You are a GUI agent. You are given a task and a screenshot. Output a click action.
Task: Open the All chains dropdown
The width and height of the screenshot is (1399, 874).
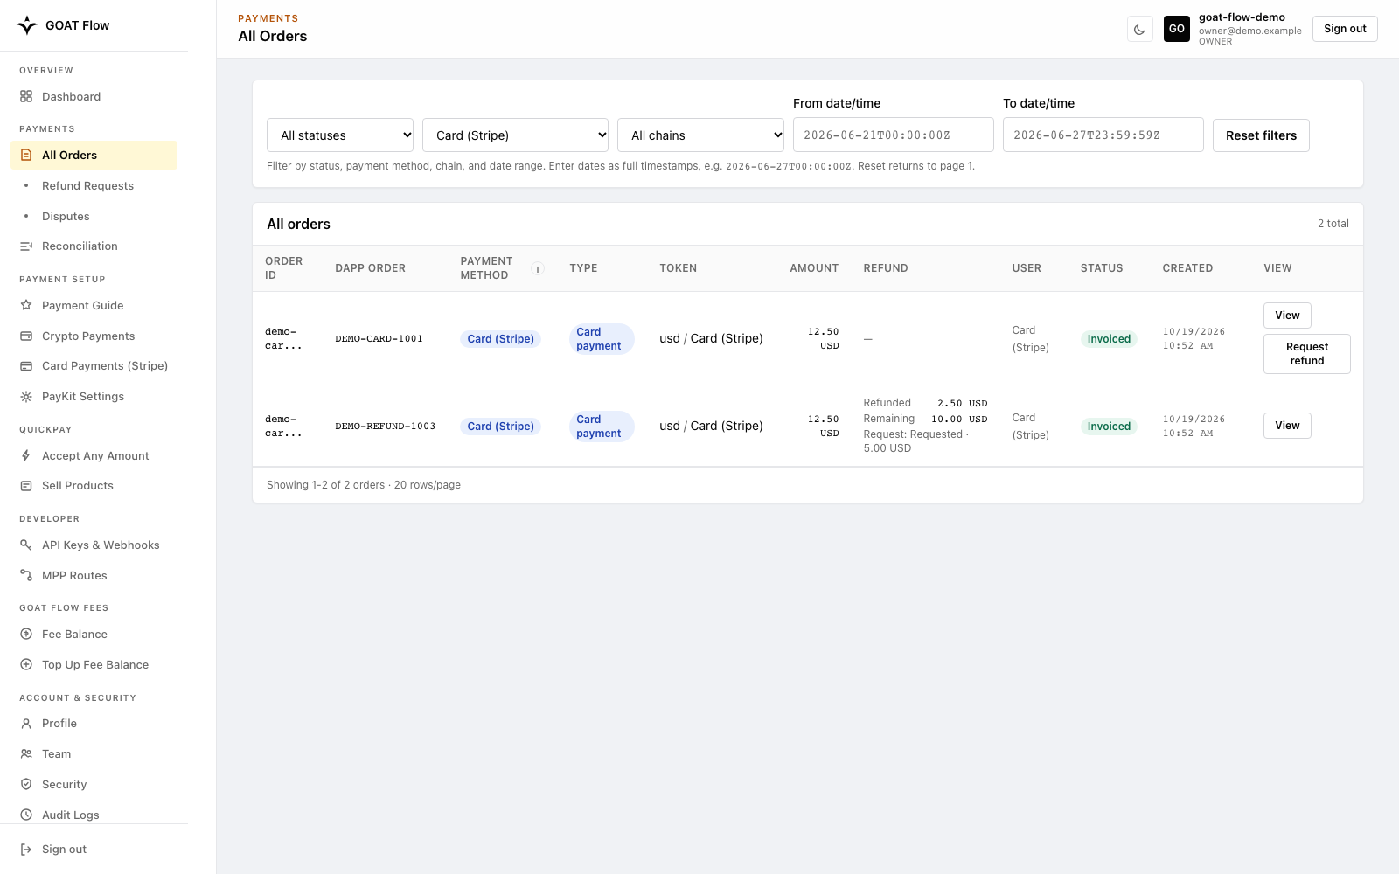[x=701, y=135]
